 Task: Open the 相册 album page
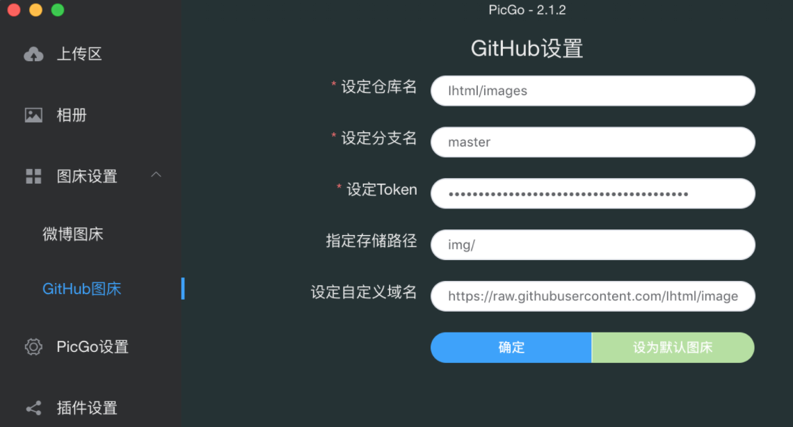click(x=72, y=115)
